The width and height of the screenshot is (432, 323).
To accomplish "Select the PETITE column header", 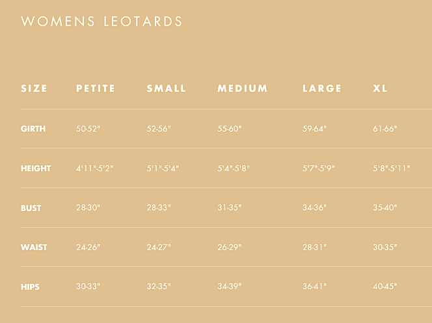I will (x=96, y=89).
